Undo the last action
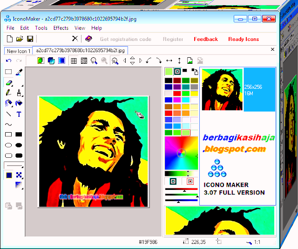The width and height of the screenshot is (298, 249). [8, 61]
